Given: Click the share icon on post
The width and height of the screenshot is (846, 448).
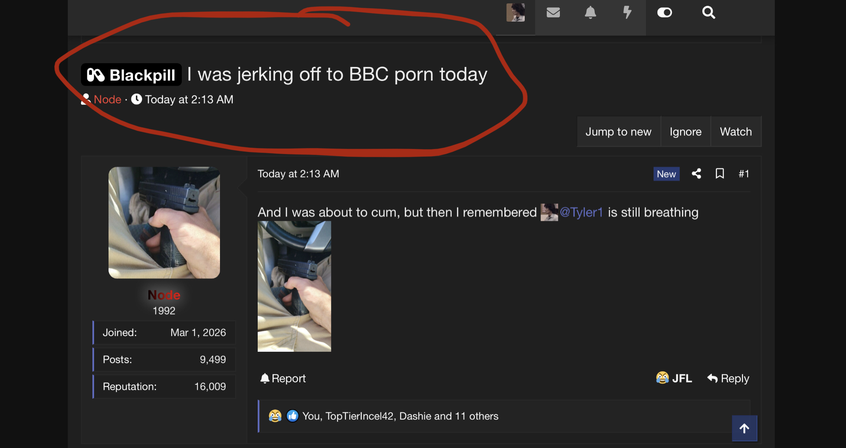Looking at the screenshot, I should point(696,174).
